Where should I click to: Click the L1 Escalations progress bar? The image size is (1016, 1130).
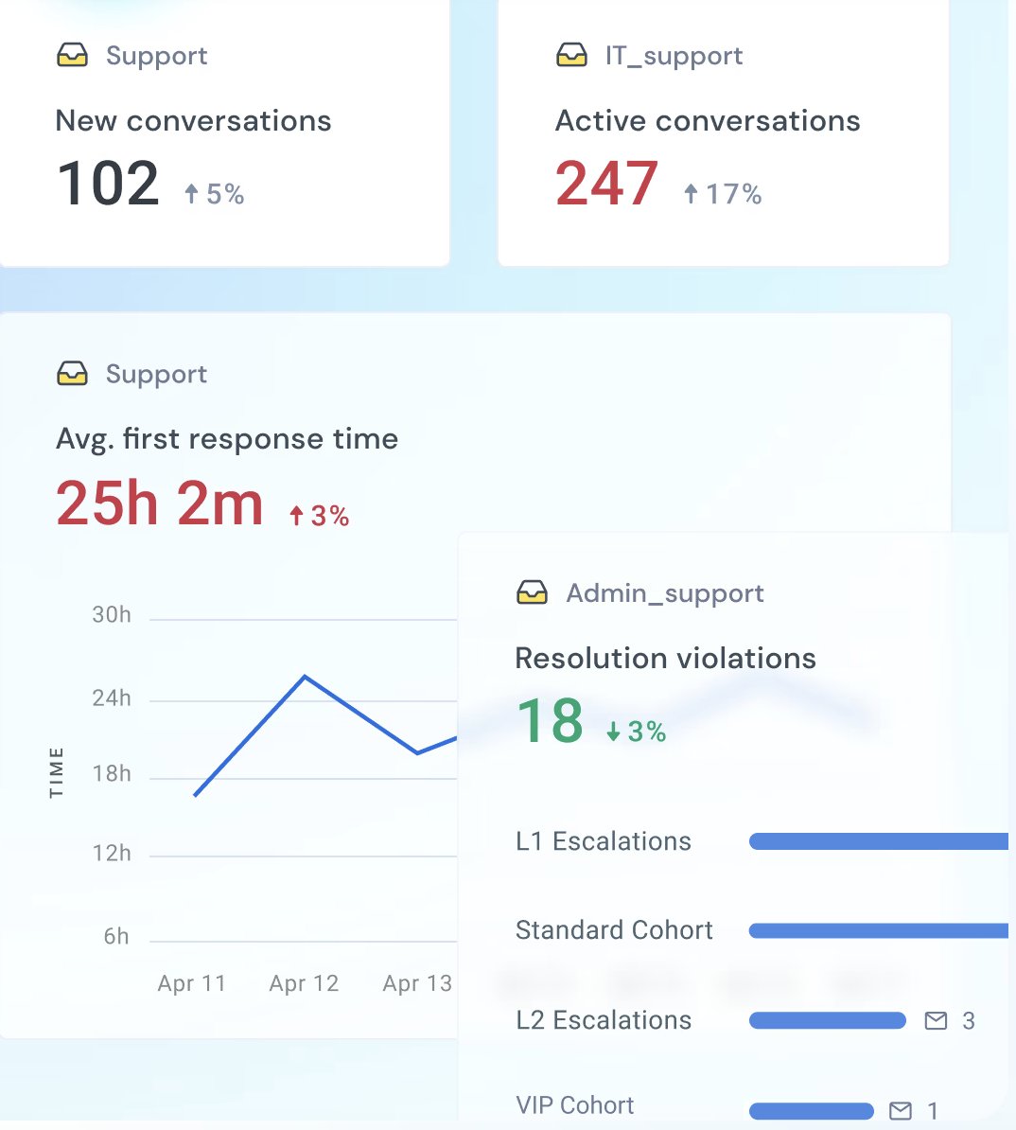click(x=880, y=840)
